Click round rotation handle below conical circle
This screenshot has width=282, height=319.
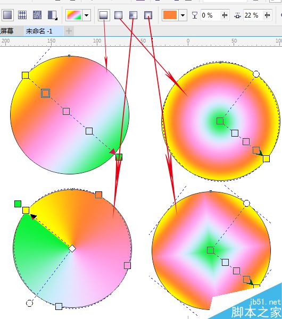coord(29,303)
